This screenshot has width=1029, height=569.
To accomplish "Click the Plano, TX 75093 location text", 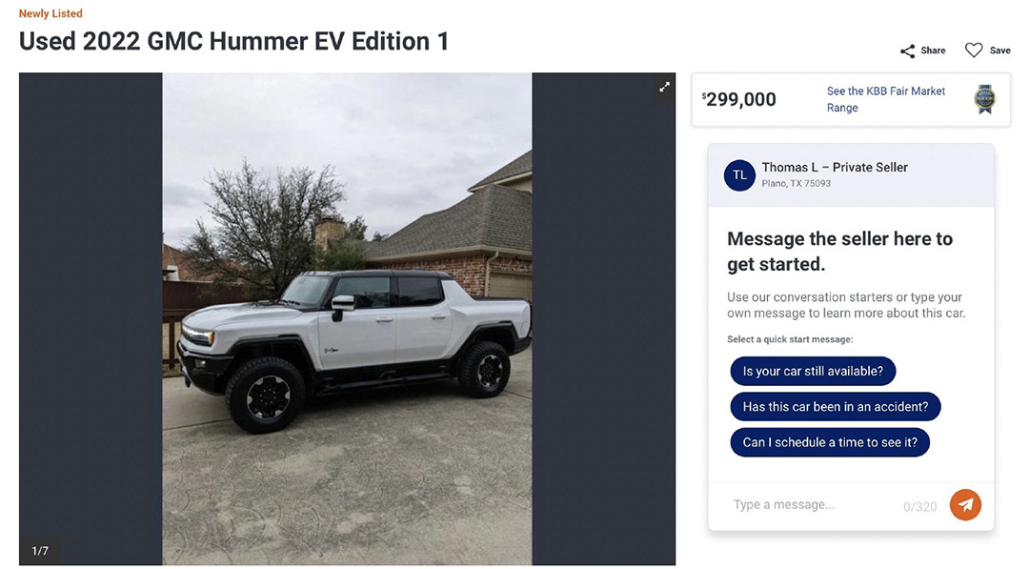I will 797,183.
